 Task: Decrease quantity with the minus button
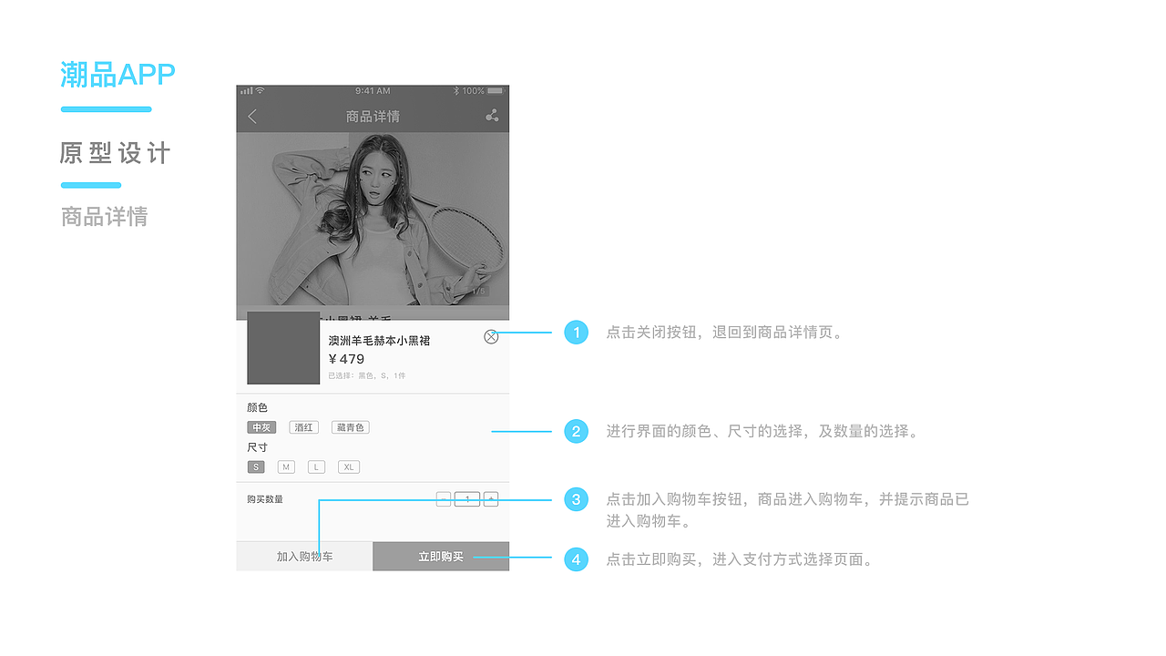444,498
